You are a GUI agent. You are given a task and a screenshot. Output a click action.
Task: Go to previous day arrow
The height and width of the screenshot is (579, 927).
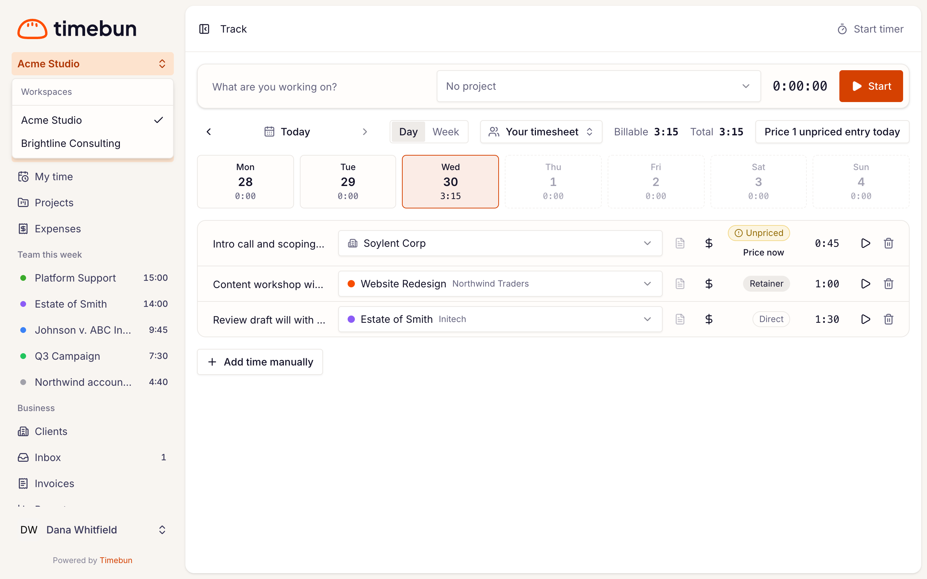209,132
